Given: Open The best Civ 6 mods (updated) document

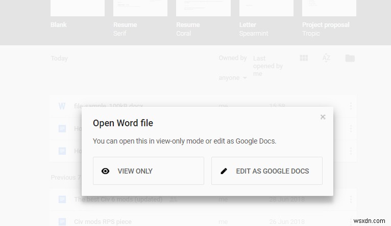Looking at the screenshot, I should [118, 199].
